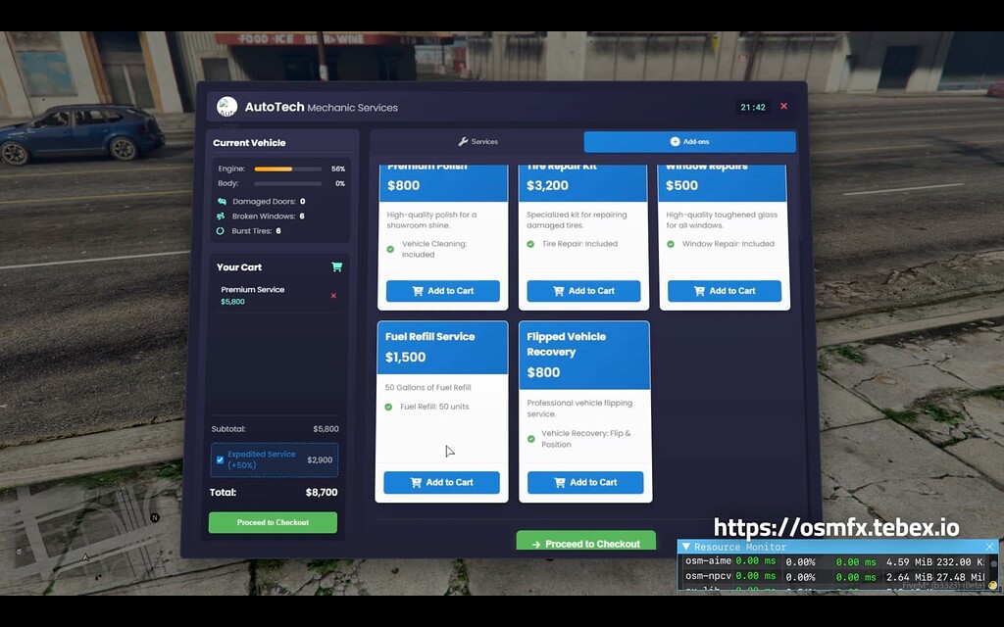This screenshot has width=1004, height=627.
Task: Open Your Cart via the shopping cart icon
Action: pyautogui.click(x=337, y=266)
